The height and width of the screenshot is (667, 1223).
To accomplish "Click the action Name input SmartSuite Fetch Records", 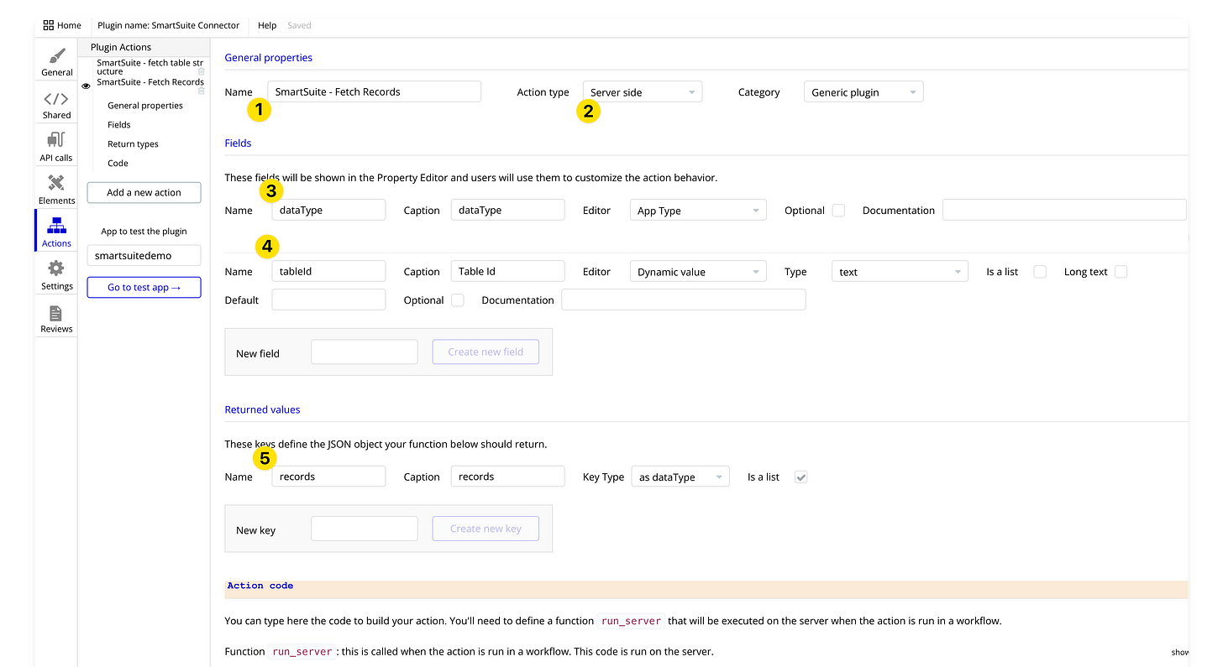I will tap(375, 91).
